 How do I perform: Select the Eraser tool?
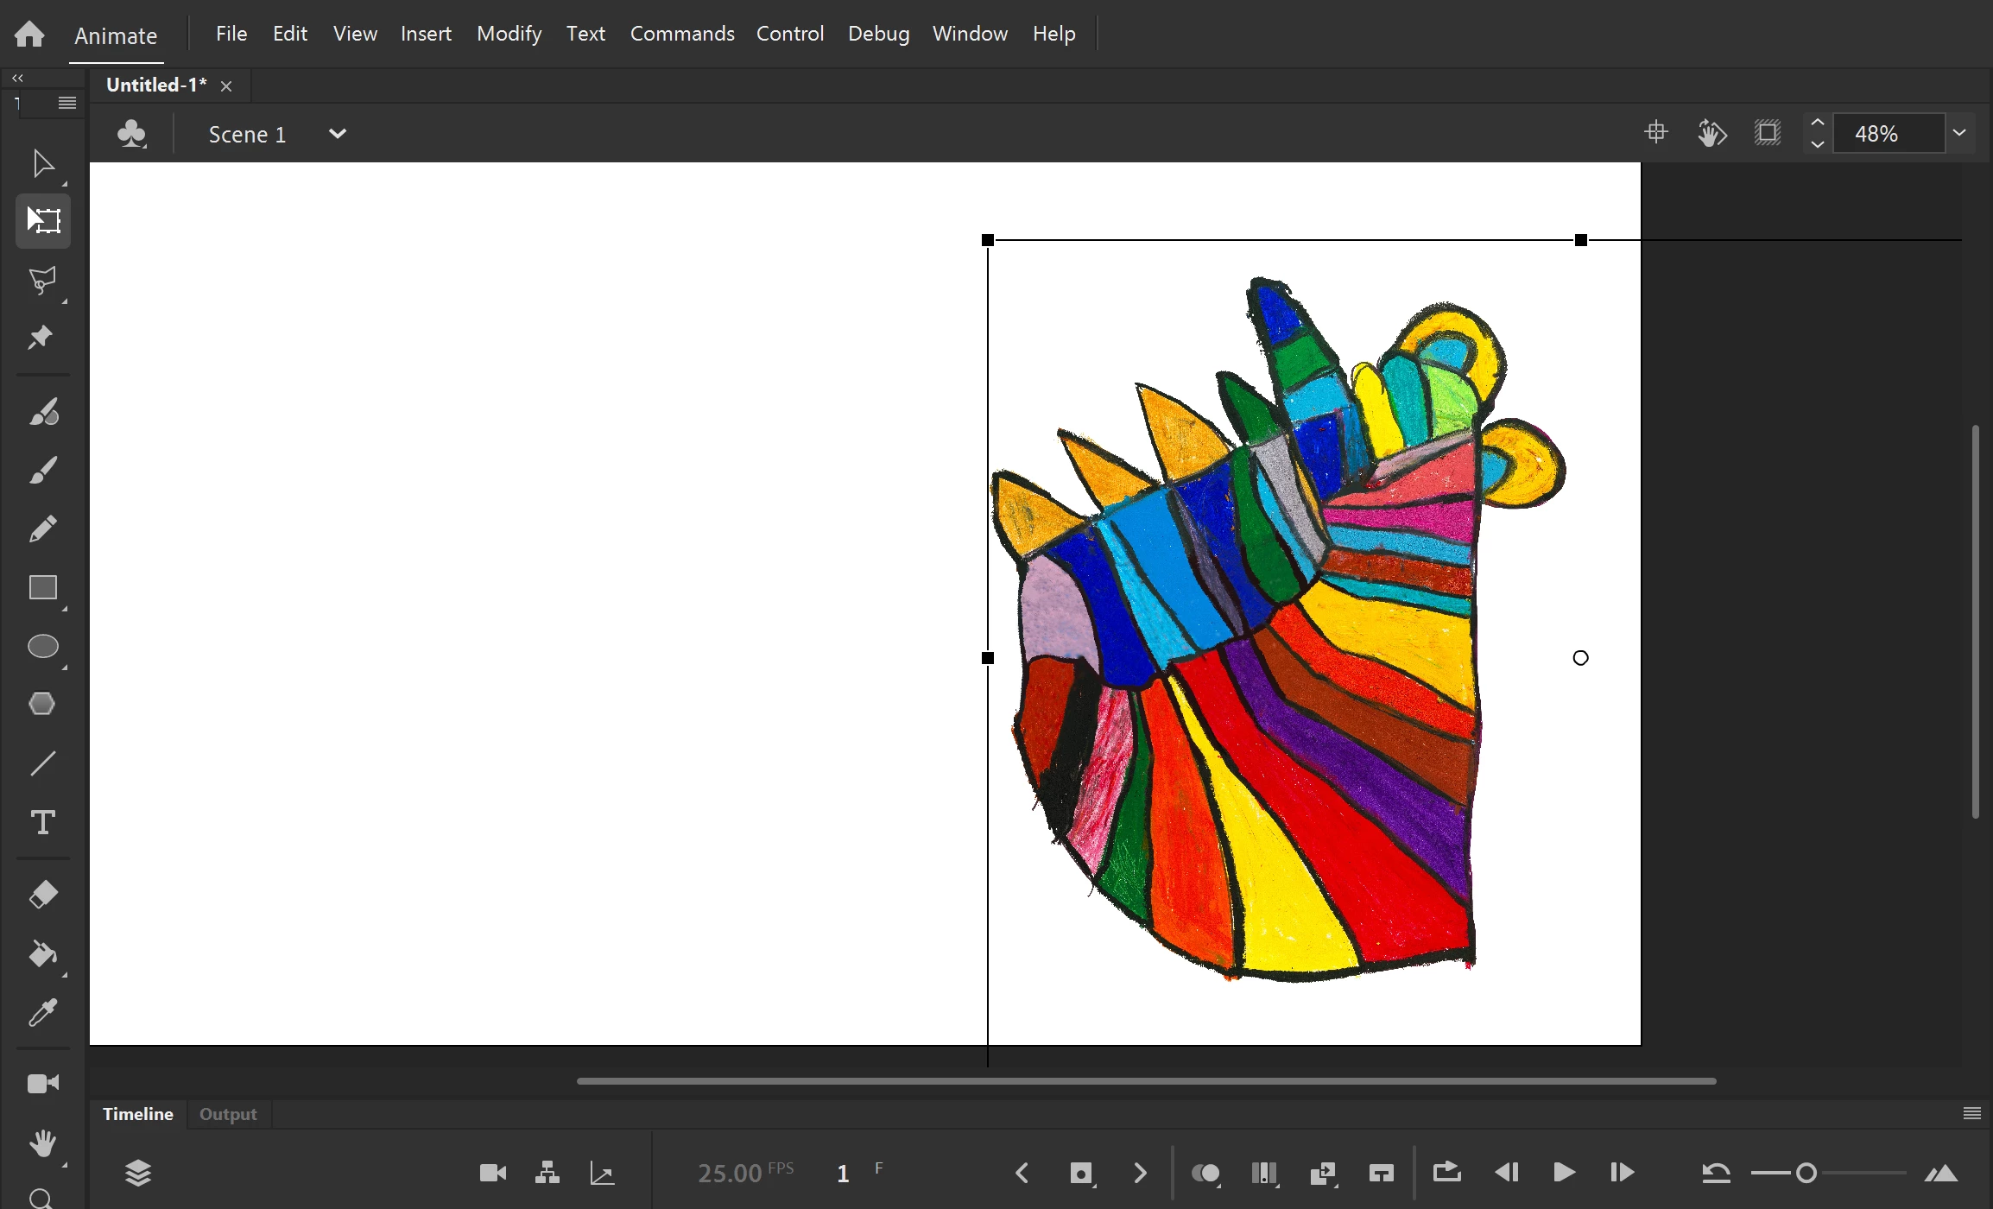42,895
